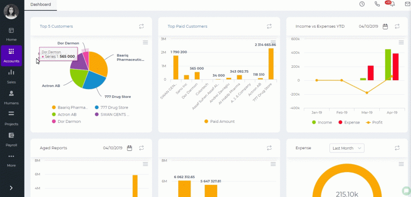Click the 6 062 312.65 bar
Viewport: 411px width, 197px height.
[185, 189]
